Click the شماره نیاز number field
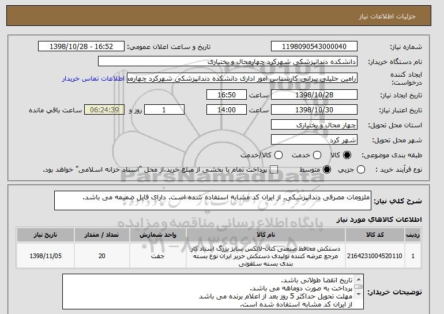Viewport: 444px width, 314px height. tap(314, 47)
